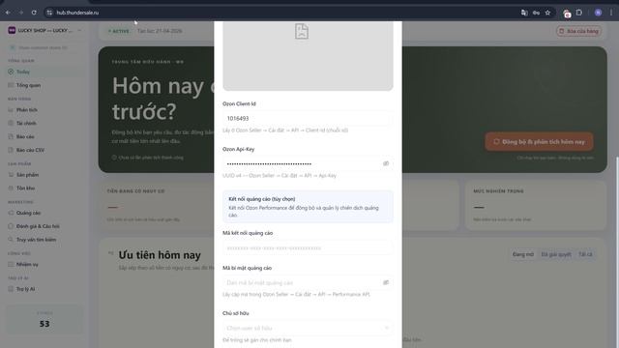
Task: Open the Chủ sở hữu dropdown
Action: coord(308,328)
